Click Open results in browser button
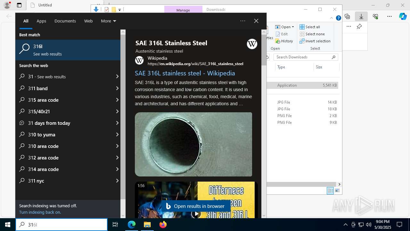This screenshot has height=231, width=410. (196, 206)
